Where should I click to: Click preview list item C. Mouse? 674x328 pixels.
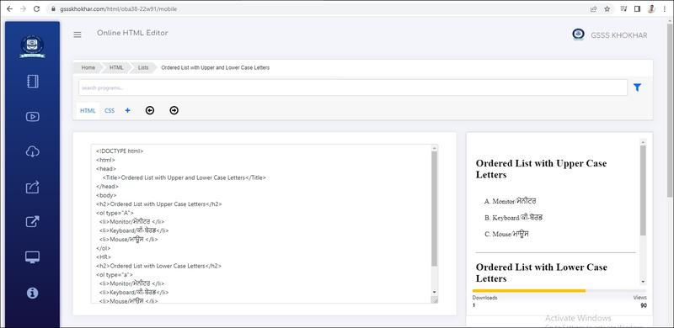pos(506,234)
